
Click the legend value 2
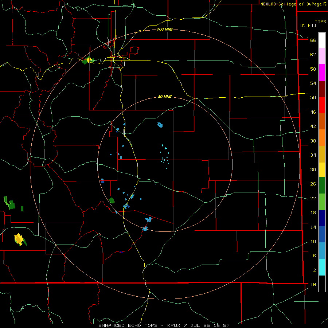(315, 270)
